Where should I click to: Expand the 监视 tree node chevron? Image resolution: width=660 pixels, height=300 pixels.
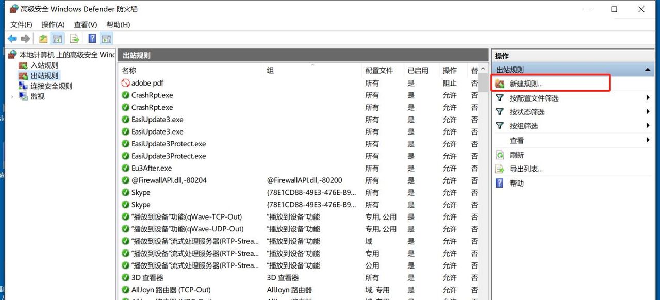tap(12, 96)
